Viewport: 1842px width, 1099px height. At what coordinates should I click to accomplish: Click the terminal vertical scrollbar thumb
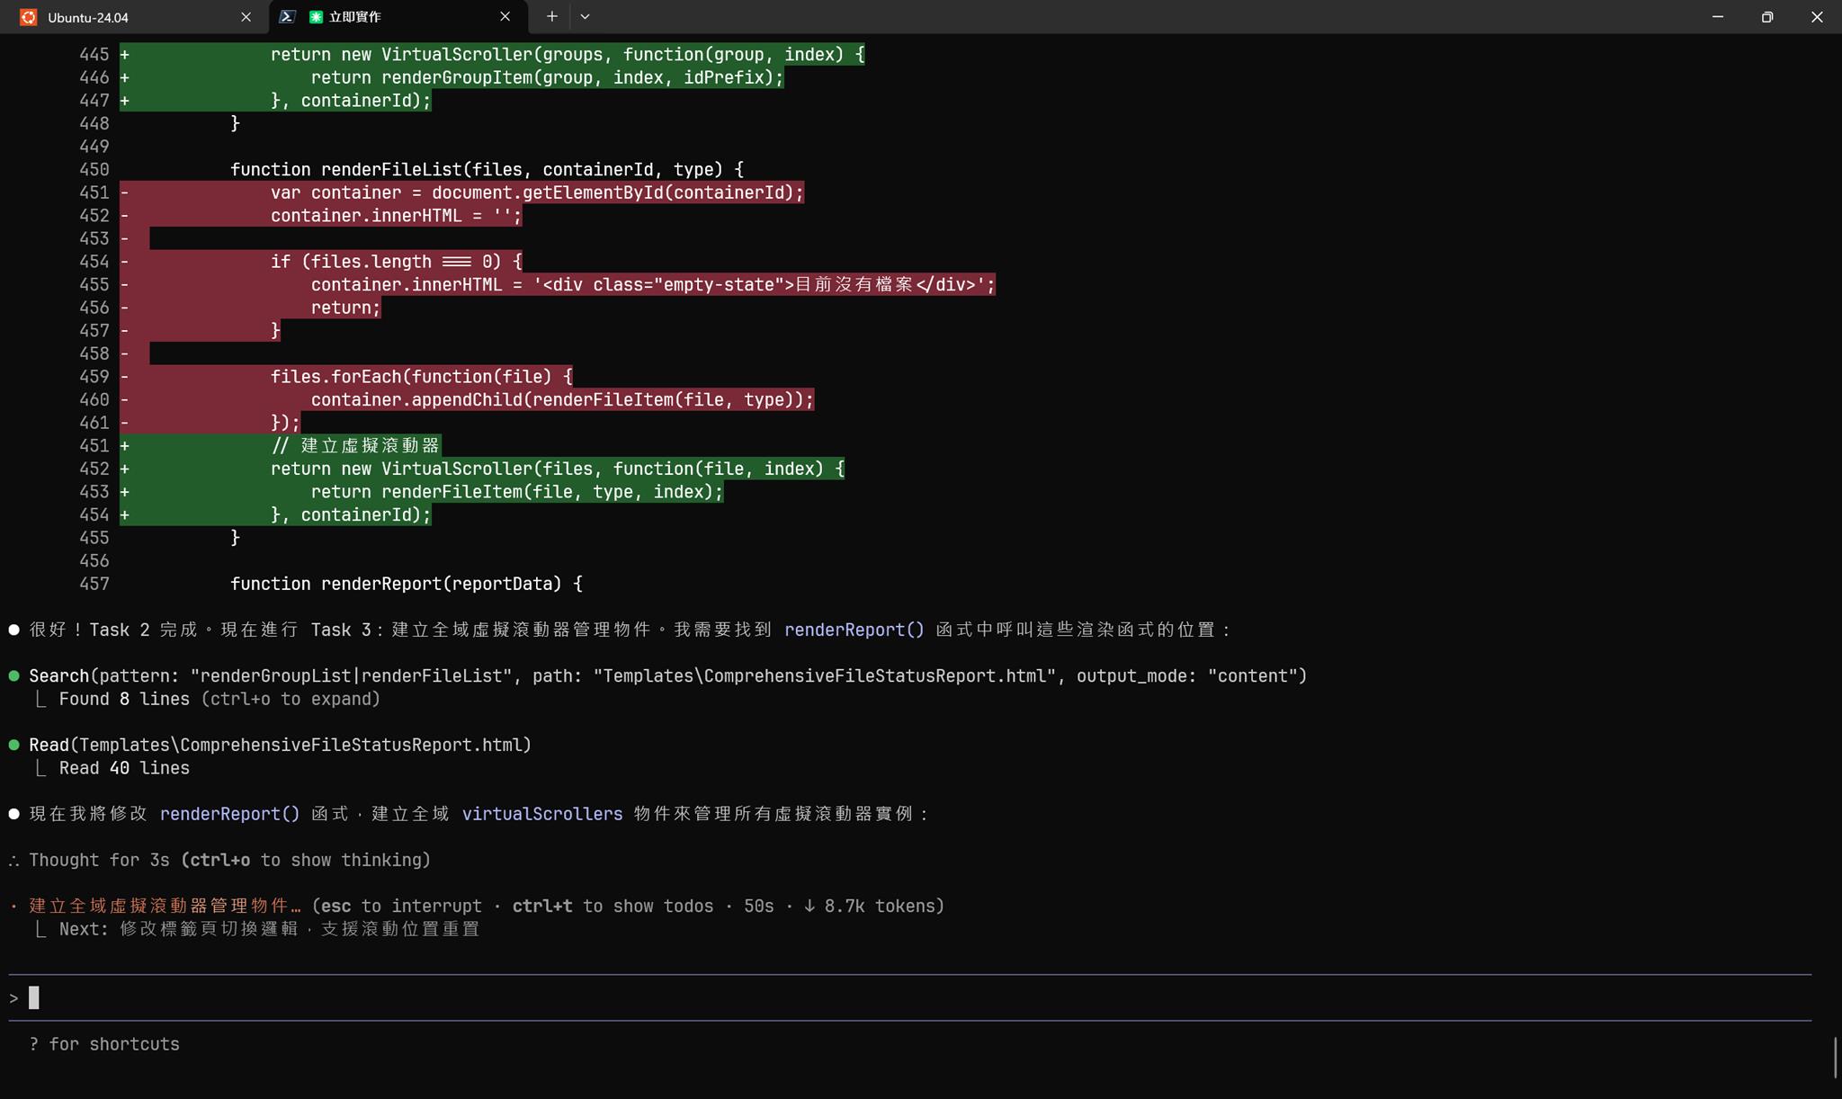pyautogui.click(x=1835, y=1058)
